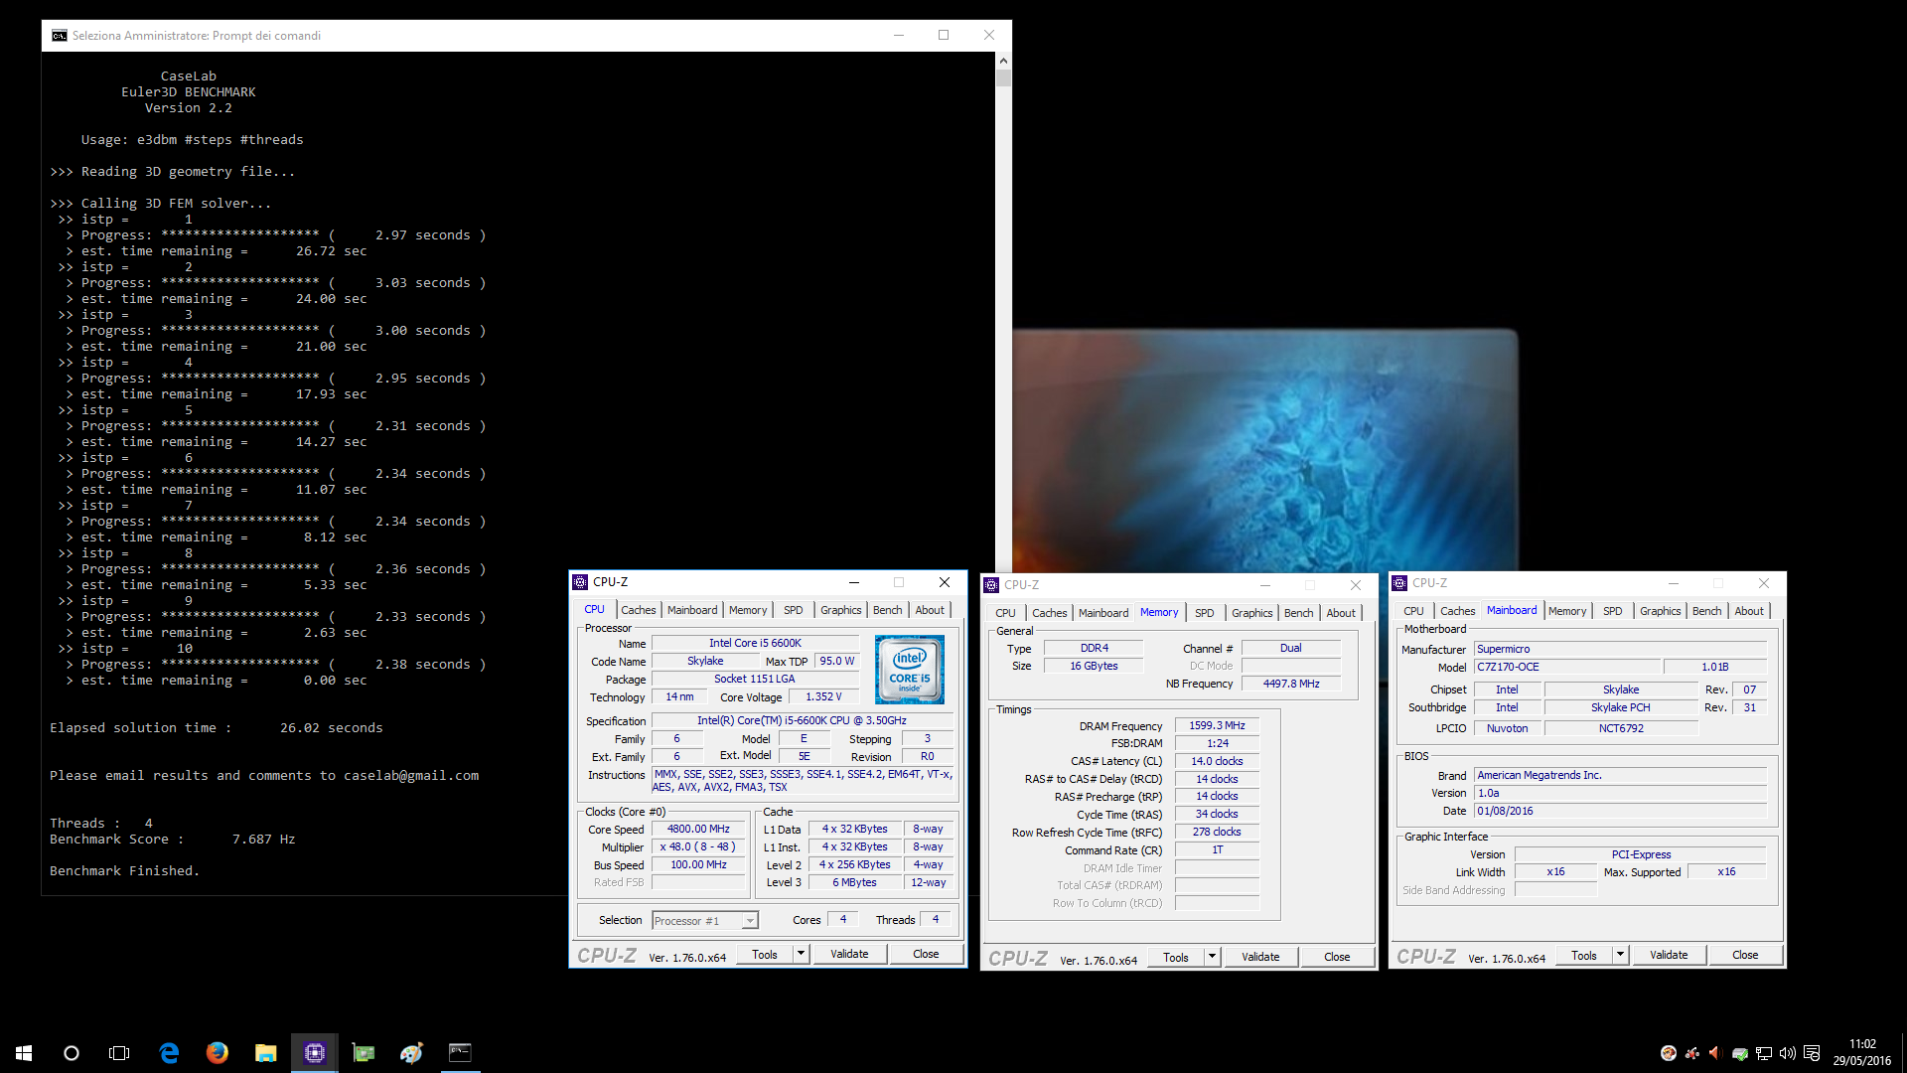Open the Windows Start menu
The height and width of the screenshot is (1073, 1907).
pyautogui.click(x=24, y=1053)
